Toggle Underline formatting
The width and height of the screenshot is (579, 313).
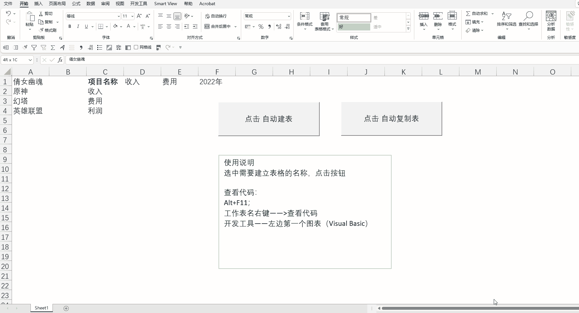pos(86,27)
